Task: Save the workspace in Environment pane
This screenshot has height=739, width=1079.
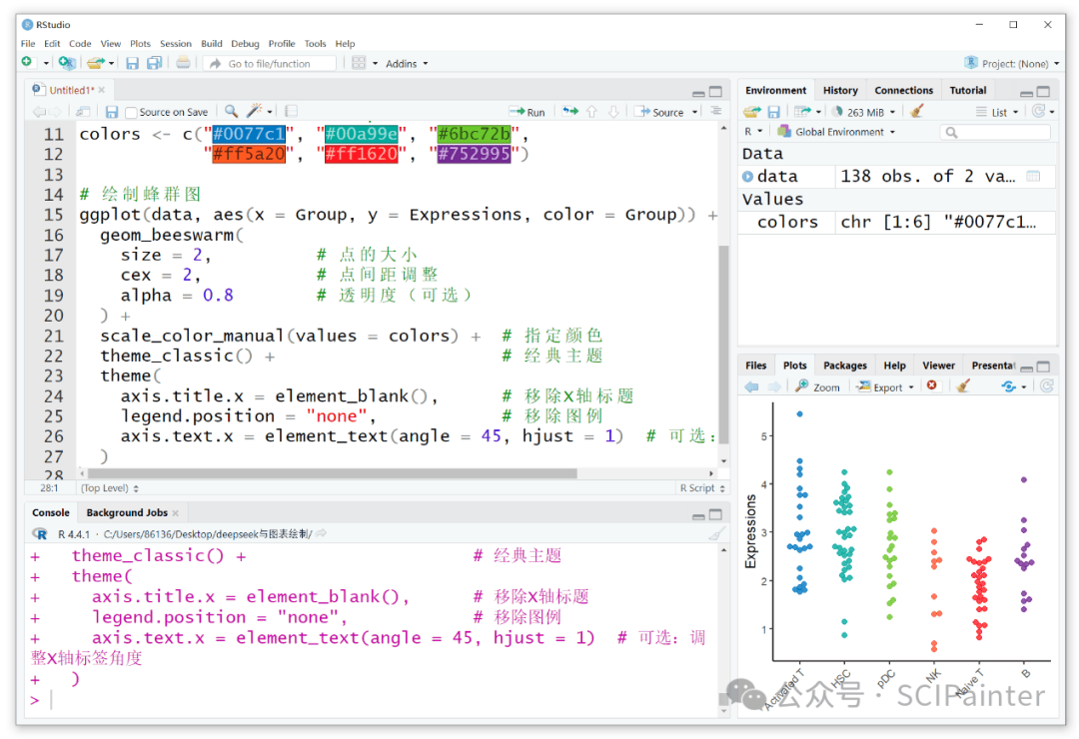Action: (x=774, y=112)
